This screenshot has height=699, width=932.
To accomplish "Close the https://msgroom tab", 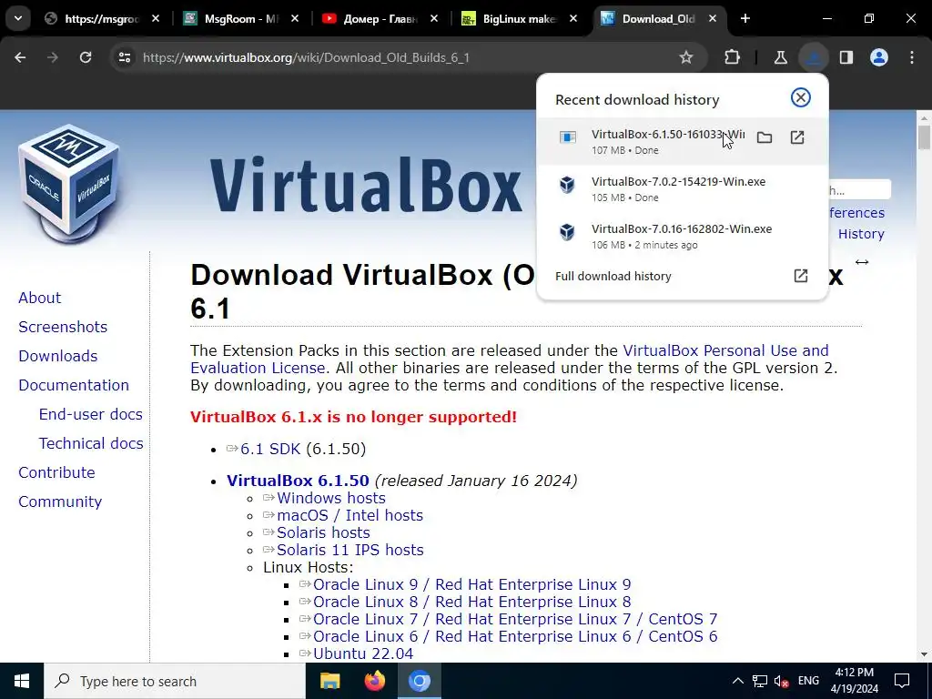I will click(156, 19).
